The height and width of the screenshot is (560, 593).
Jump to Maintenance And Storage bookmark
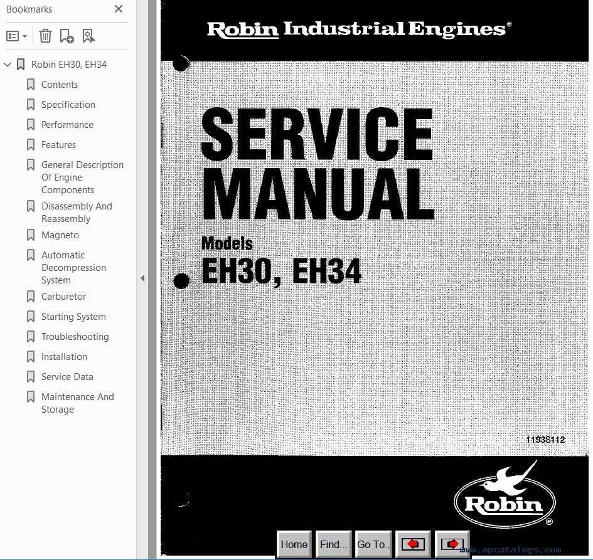click(x=78, y=403)
